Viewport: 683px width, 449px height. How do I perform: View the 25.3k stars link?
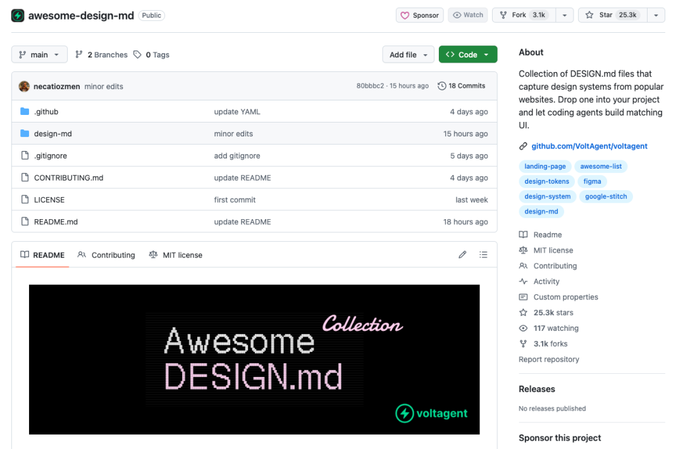pyautogui.click(x=546, y=313)
